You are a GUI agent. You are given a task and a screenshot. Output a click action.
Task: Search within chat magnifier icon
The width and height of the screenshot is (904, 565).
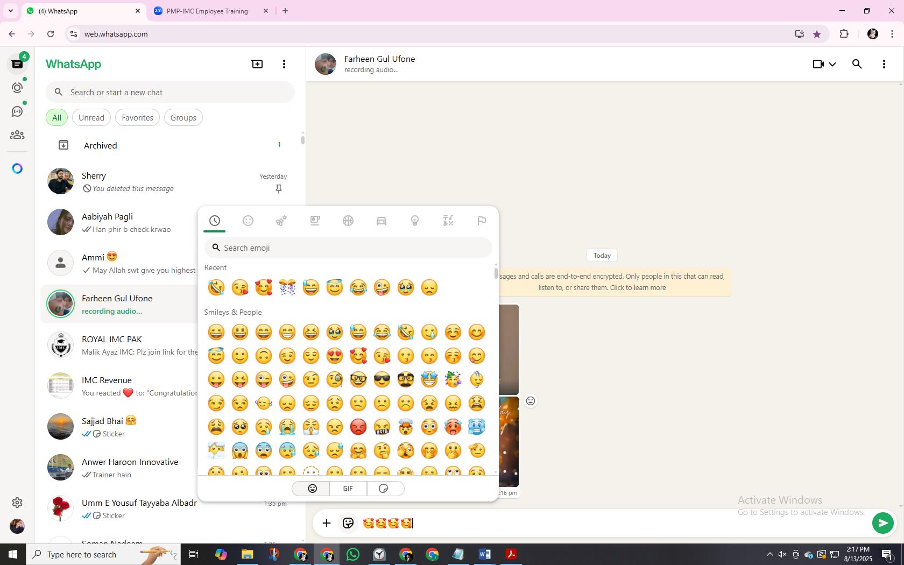click(x=857, y=64)
